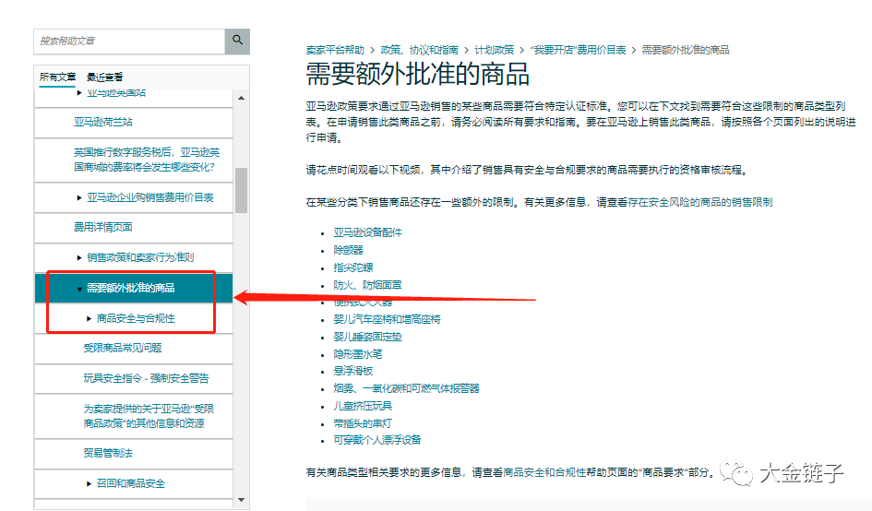Open the 防火、防烟面罩 link
Image resolution: width=872 pixels, height=511 pixels.
[367, 285]
